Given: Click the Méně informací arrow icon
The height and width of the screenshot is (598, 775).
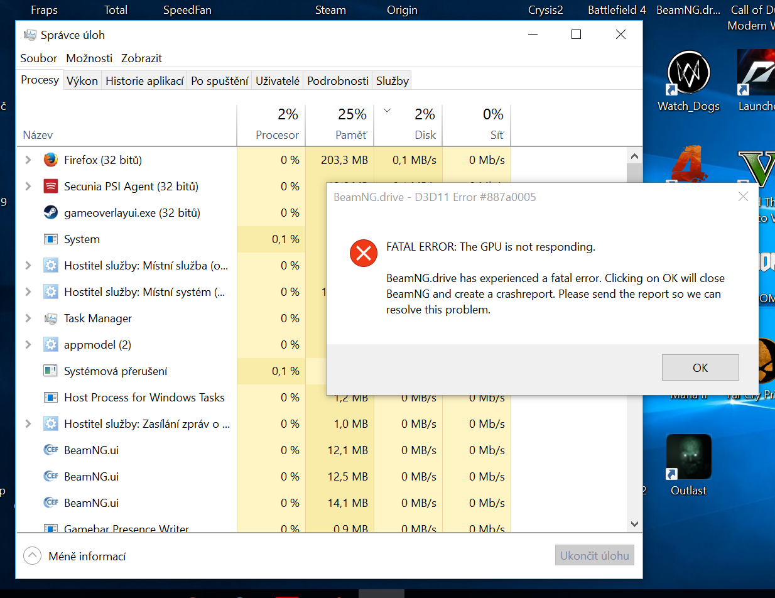Looking at the screenshot, I should pos(31,556).
